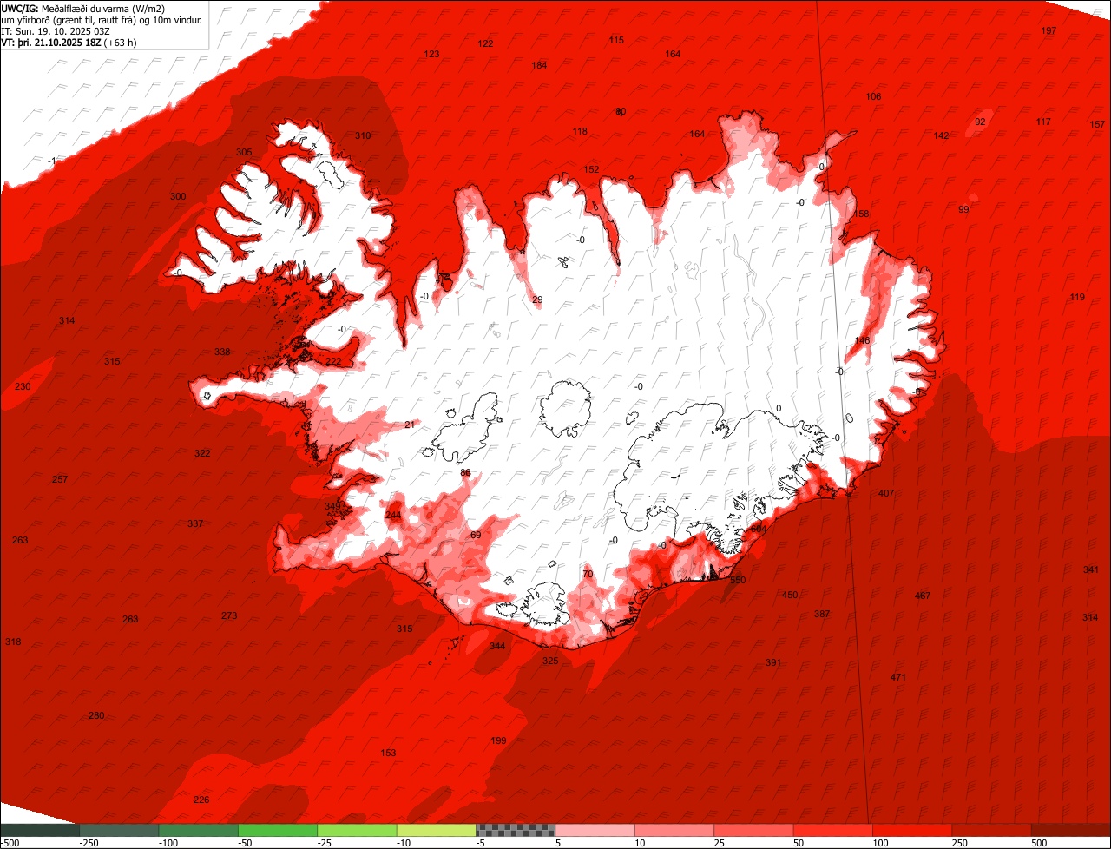The height and width of the screenshot is (849, 1111).
Task: Click the value 226 near the bottom-left
Action: coord(201,800)
